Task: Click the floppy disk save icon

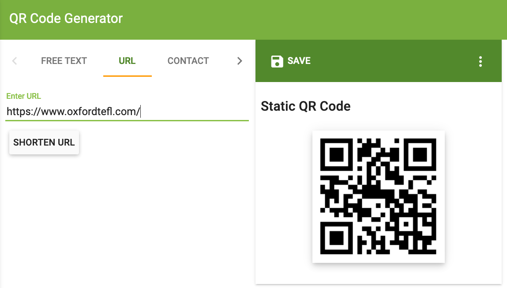Action: tap(277, 61)
